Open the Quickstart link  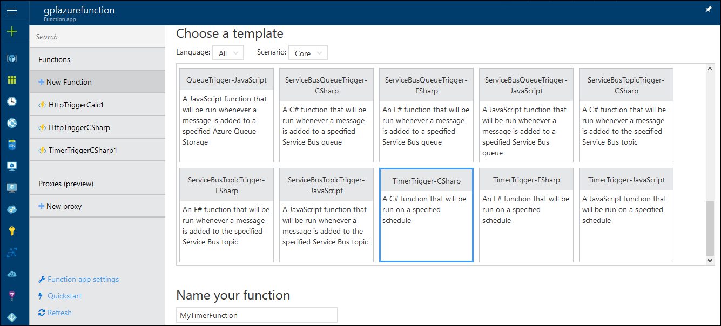pyautogui.click(x=60, y=296)
